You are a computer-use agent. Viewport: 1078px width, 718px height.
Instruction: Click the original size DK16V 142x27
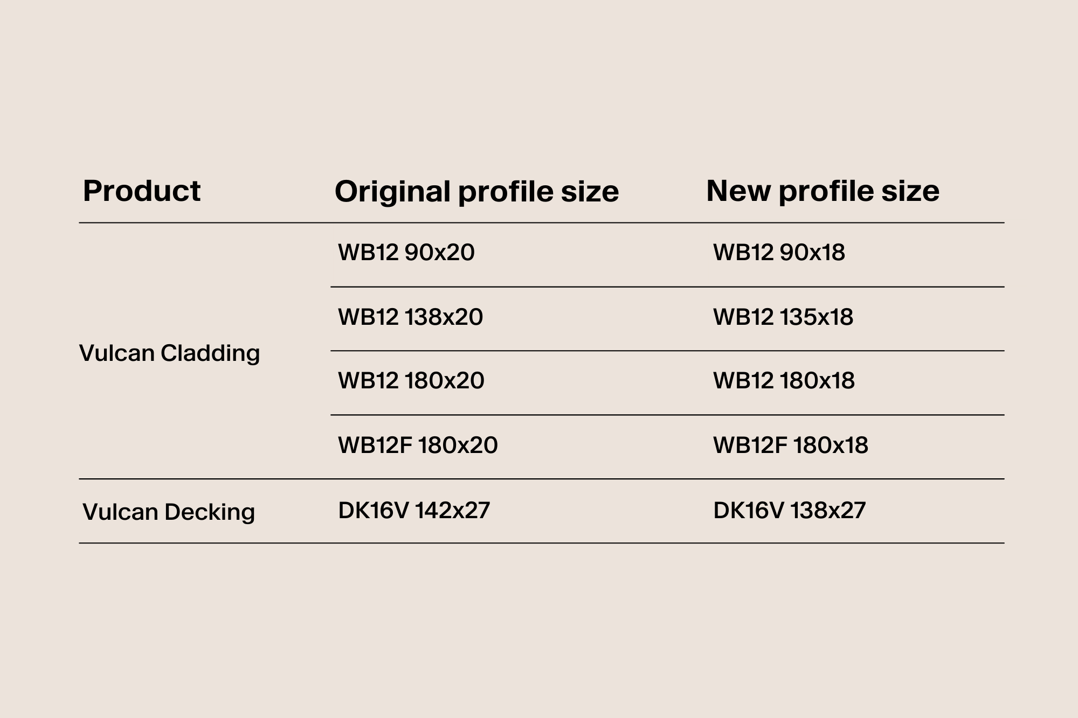tap(414, 510)
